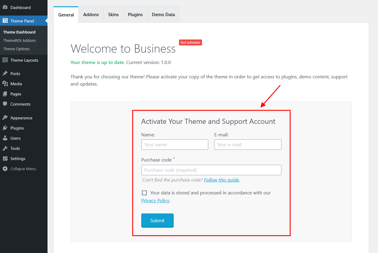The width and height of the screenshot is (378, 253).
Task: Open the Demo Data tab
Action: click(163, 15)
